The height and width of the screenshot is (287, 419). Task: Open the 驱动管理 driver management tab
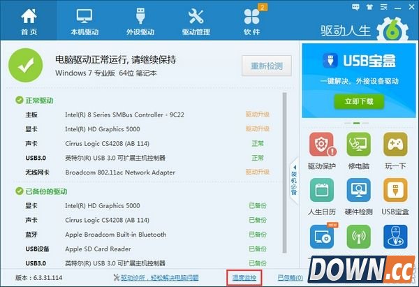pyautogui.click(x=196, y=21)
